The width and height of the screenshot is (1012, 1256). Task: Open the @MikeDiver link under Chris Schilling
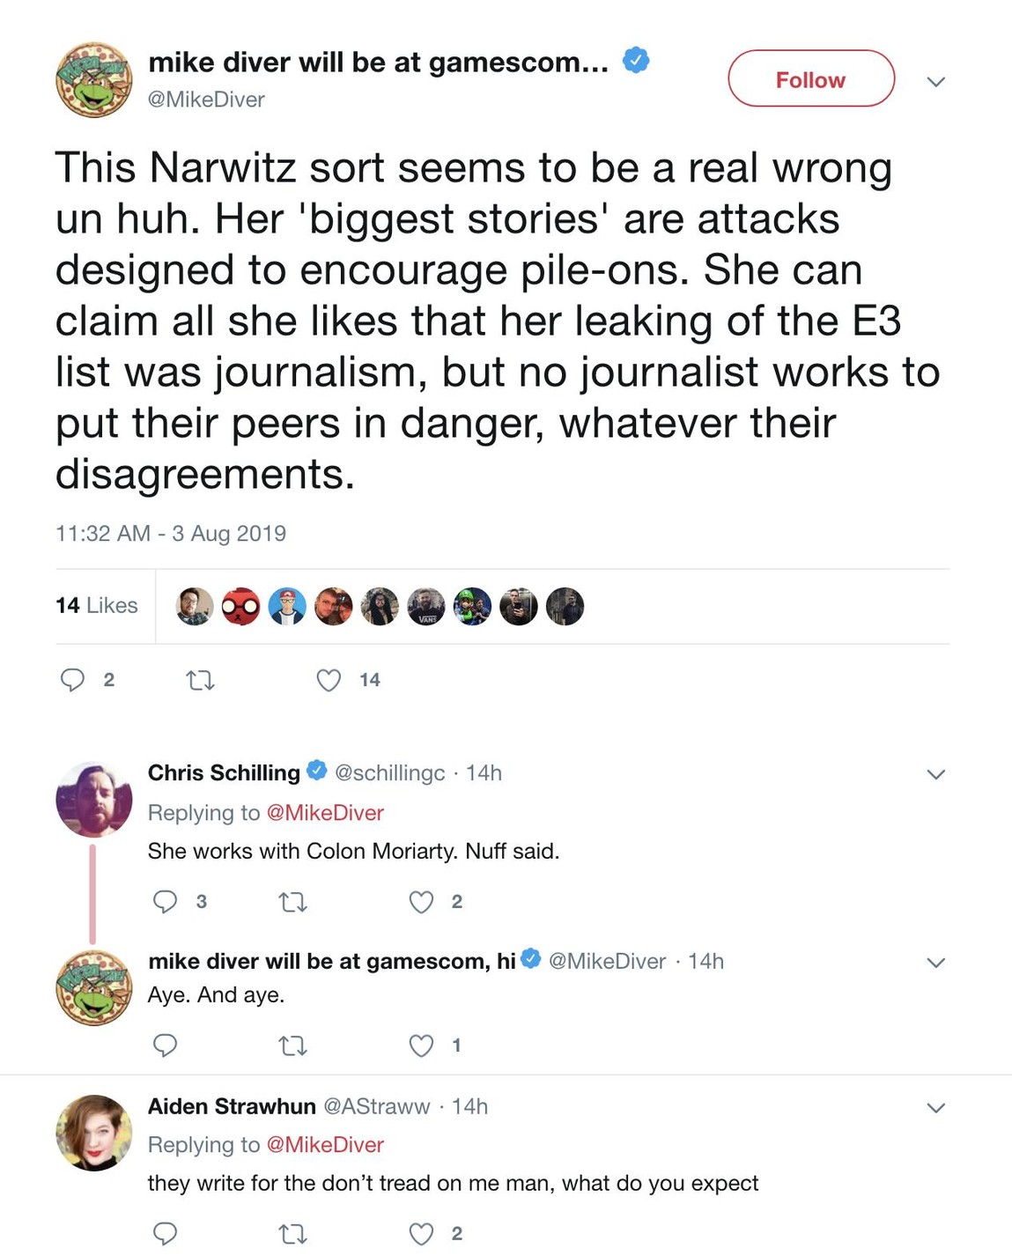point(325,812)
